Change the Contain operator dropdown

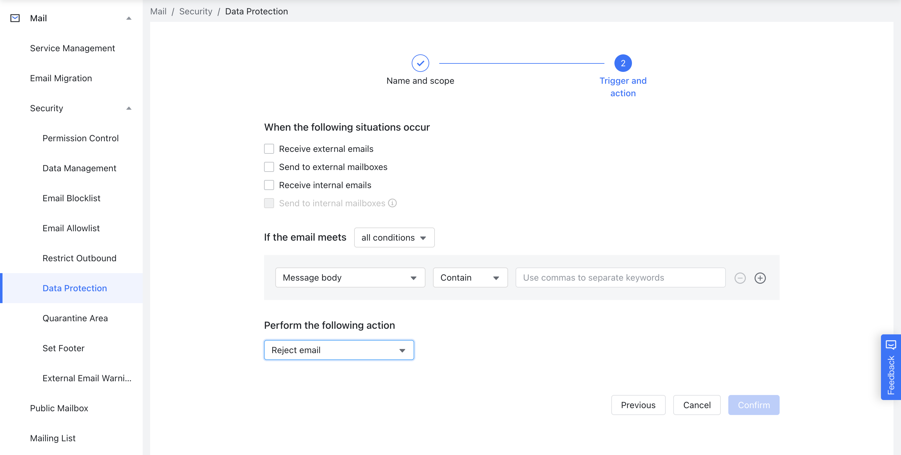(470, 277)
